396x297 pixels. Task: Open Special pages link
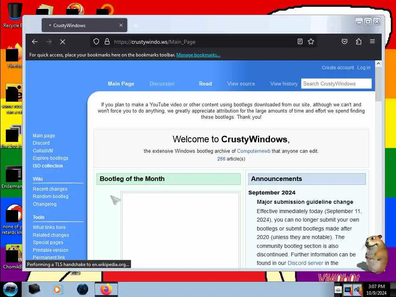click(48, 242)
